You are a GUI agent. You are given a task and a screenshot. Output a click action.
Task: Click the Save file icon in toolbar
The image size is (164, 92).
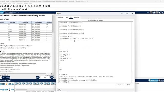pos(3,6)
